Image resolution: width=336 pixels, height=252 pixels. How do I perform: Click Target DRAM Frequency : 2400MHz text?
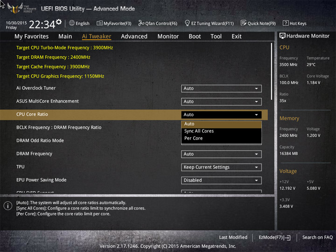pyautogui.click(x=53, y=57)
